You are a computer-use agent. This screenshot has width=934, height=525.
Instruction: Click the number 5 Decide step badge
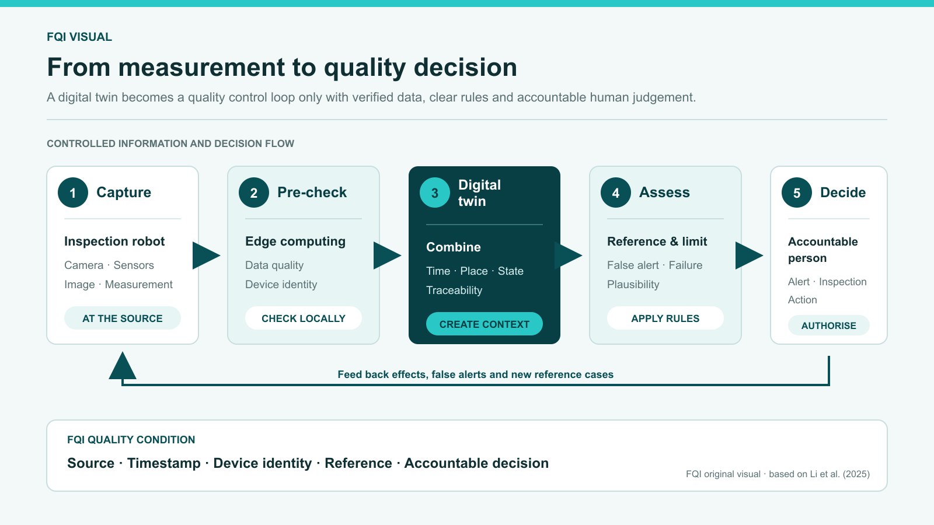pyautogui.click(x=797, y=192)
